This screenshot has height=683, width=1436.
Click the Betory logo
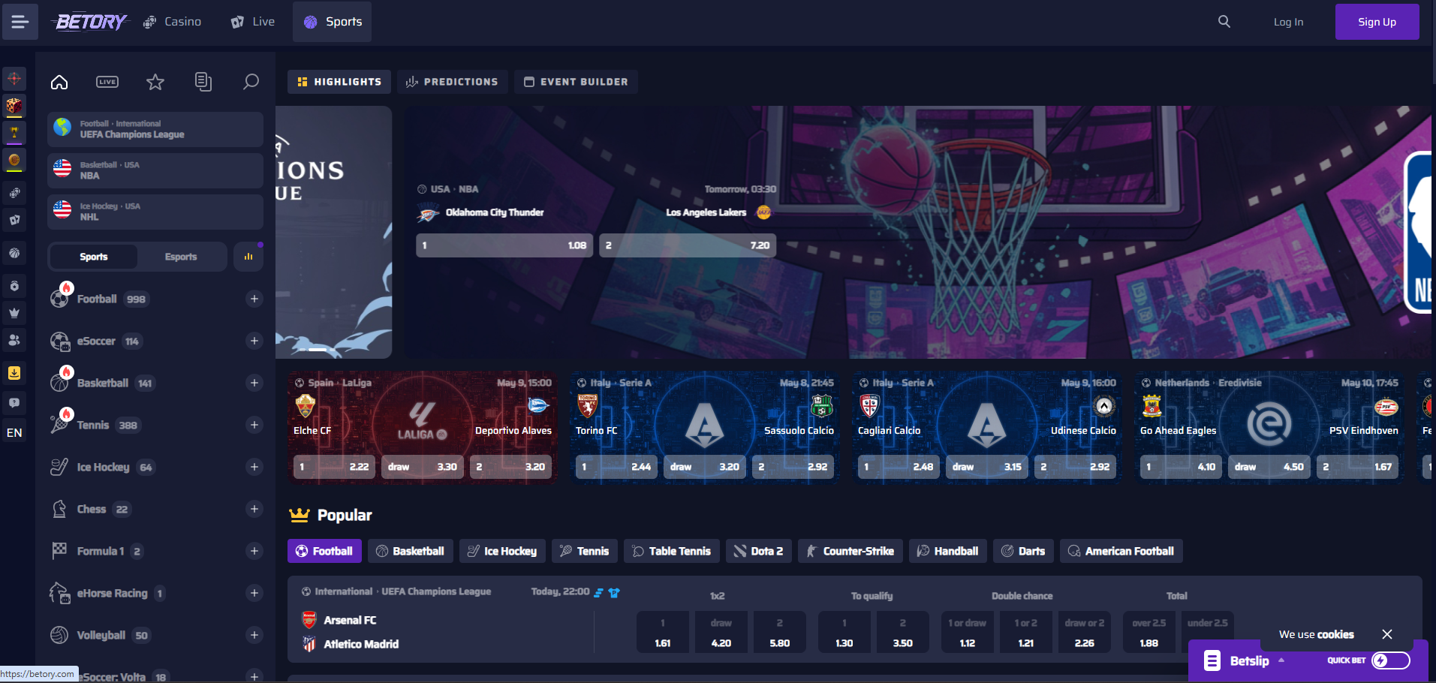tap(91, 22)
